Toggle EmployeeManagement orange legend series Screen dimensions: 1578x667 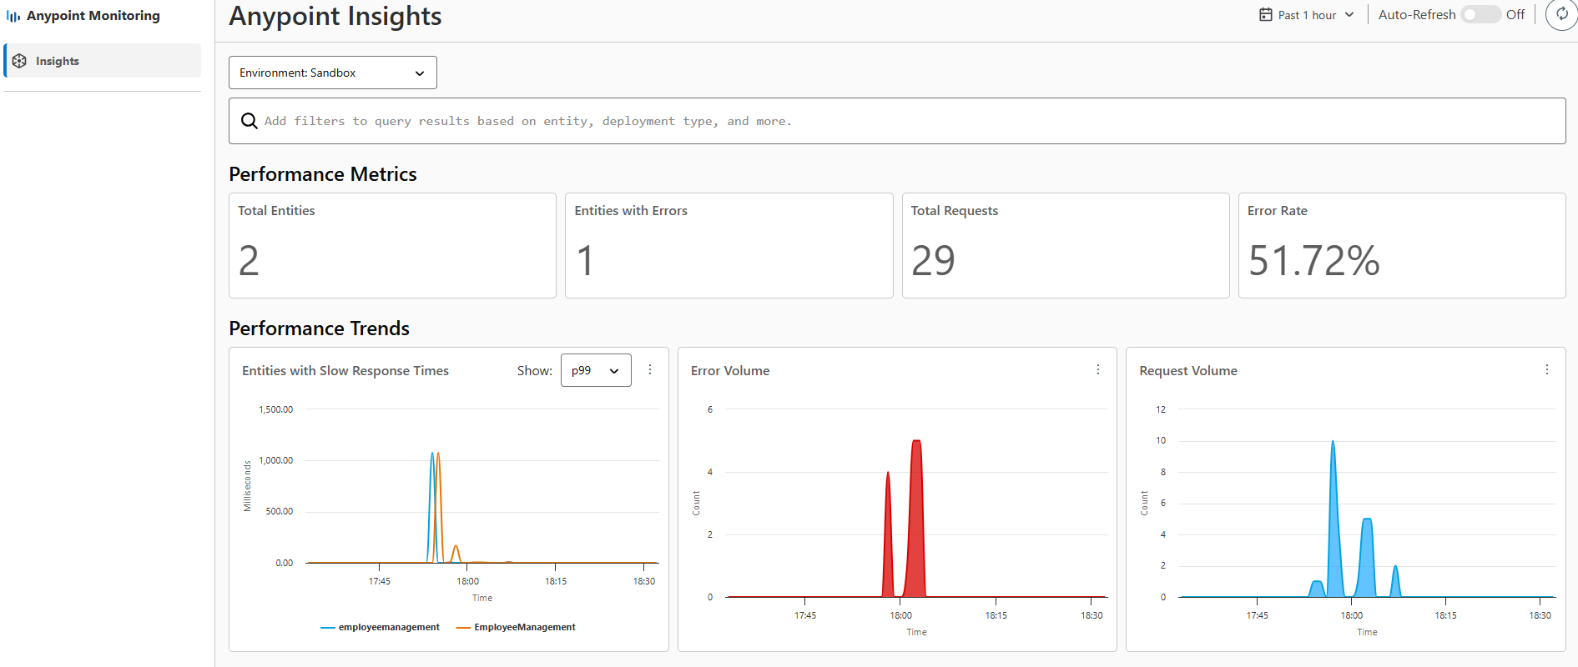coord(516,627)
